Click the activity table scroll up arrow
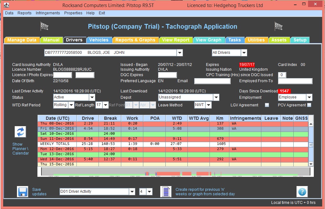Viewport: 325px width, 209px height. [311, 124]
